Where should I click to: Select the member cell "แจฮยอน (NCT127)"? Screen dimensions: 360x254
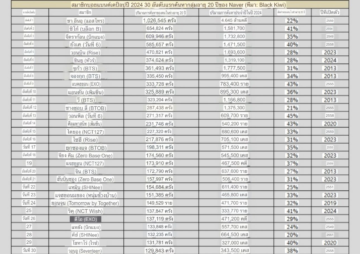pyautogui.click(x=85, y=164)
